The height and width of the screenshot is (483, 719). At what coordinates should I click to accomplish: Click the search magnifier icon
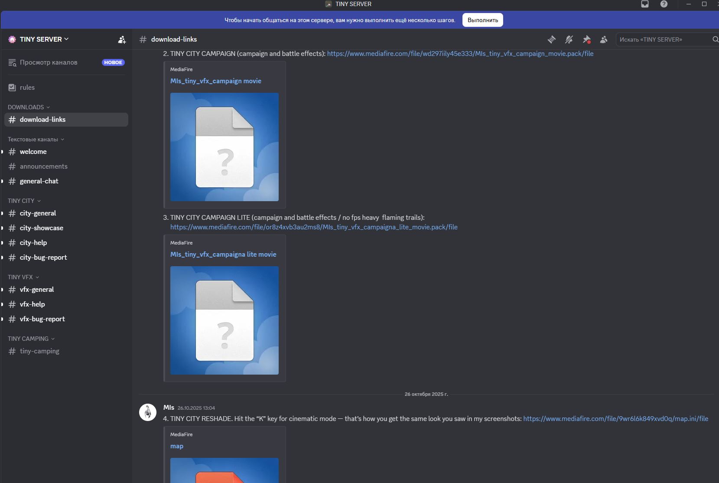(715, 39)
